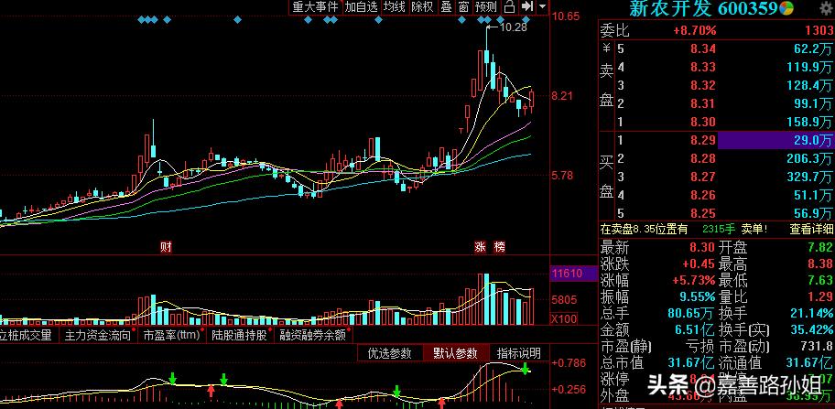Click buy-5 price 8.25
Image resolution: width=835 pixels, height=409 pixels.
coord(703,213)
